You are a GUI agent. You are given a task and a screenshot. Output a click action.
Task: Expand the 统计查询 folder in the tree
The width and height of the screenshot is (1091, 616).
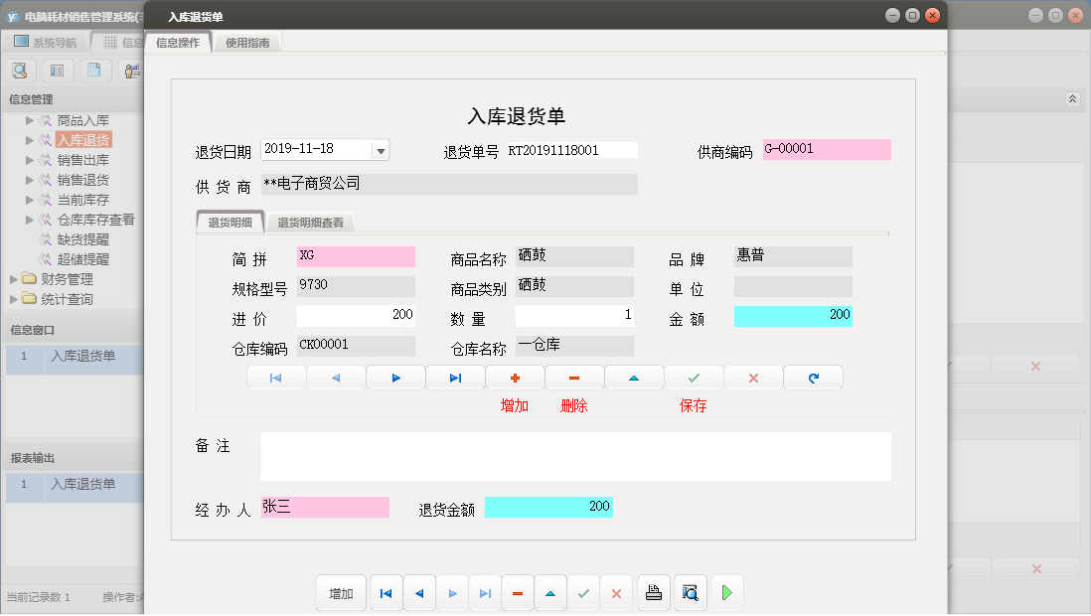[x=15, y=299]
